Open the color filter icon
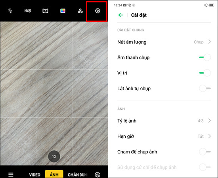The width and height of the screenshot is (218, 178). (x=63, y=11)
